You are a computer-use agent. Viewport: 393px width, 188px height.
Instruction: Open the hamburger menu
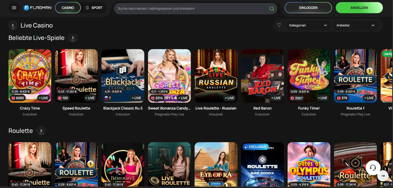click(14, 8)
